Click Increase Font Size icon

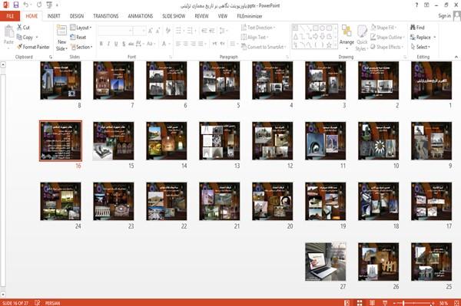click(x=151, y=31)
